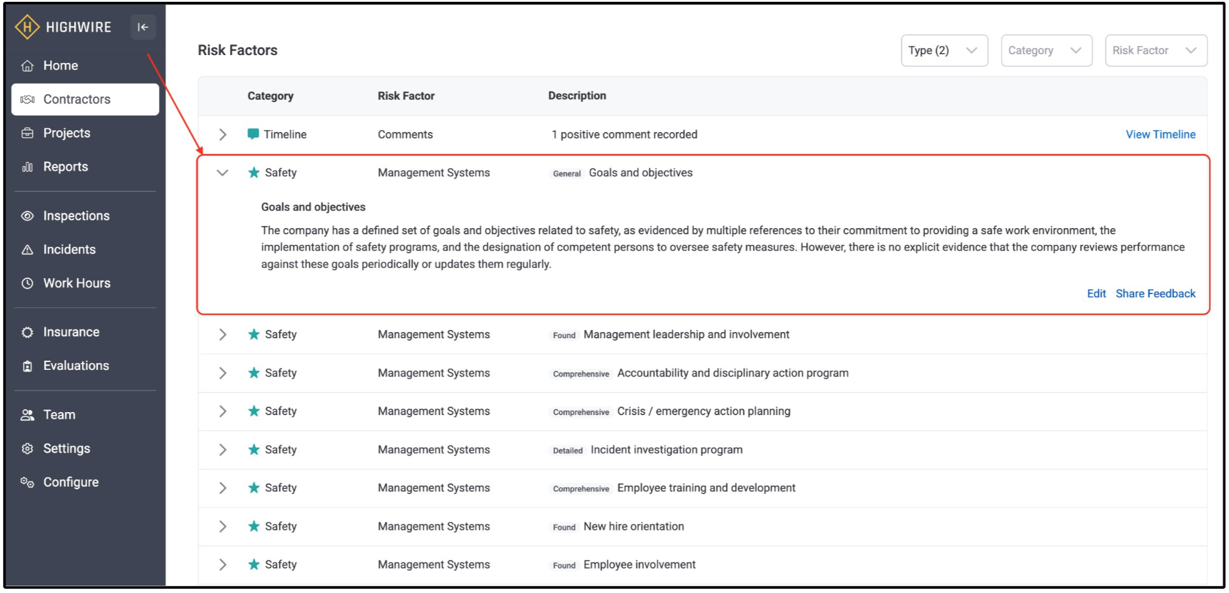Click the star icon in Management leadership row
This screenshot has width=1229, height=593.
pos(254,334)
